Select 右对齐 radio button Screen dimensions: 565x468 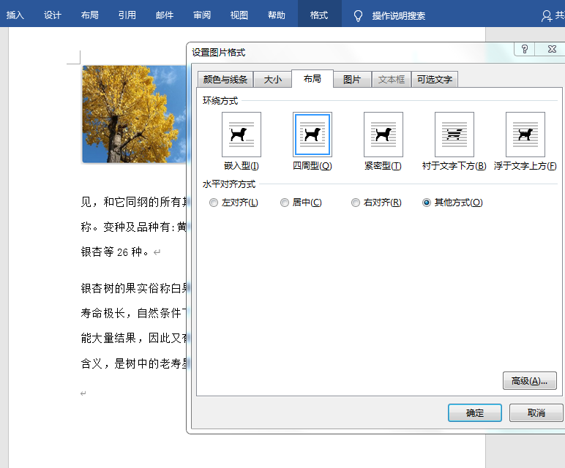coord(356,203)
